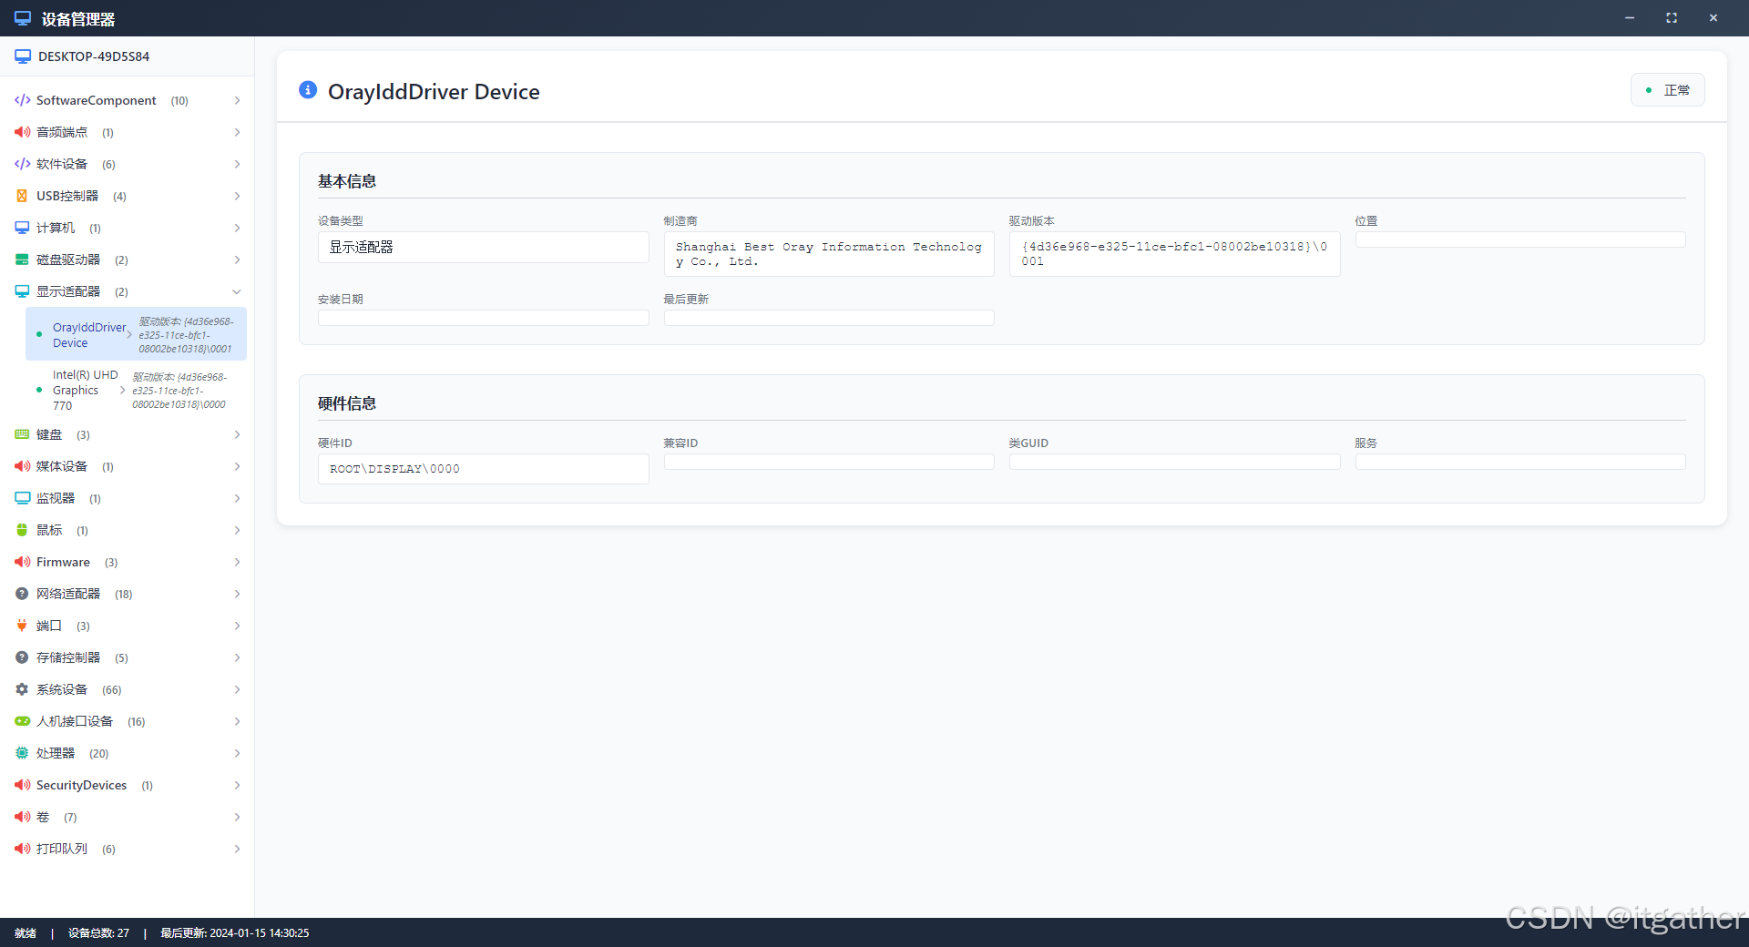Click the 卷 volume icon
Viewport: 1749px width, 947px height.
point(22,817)
